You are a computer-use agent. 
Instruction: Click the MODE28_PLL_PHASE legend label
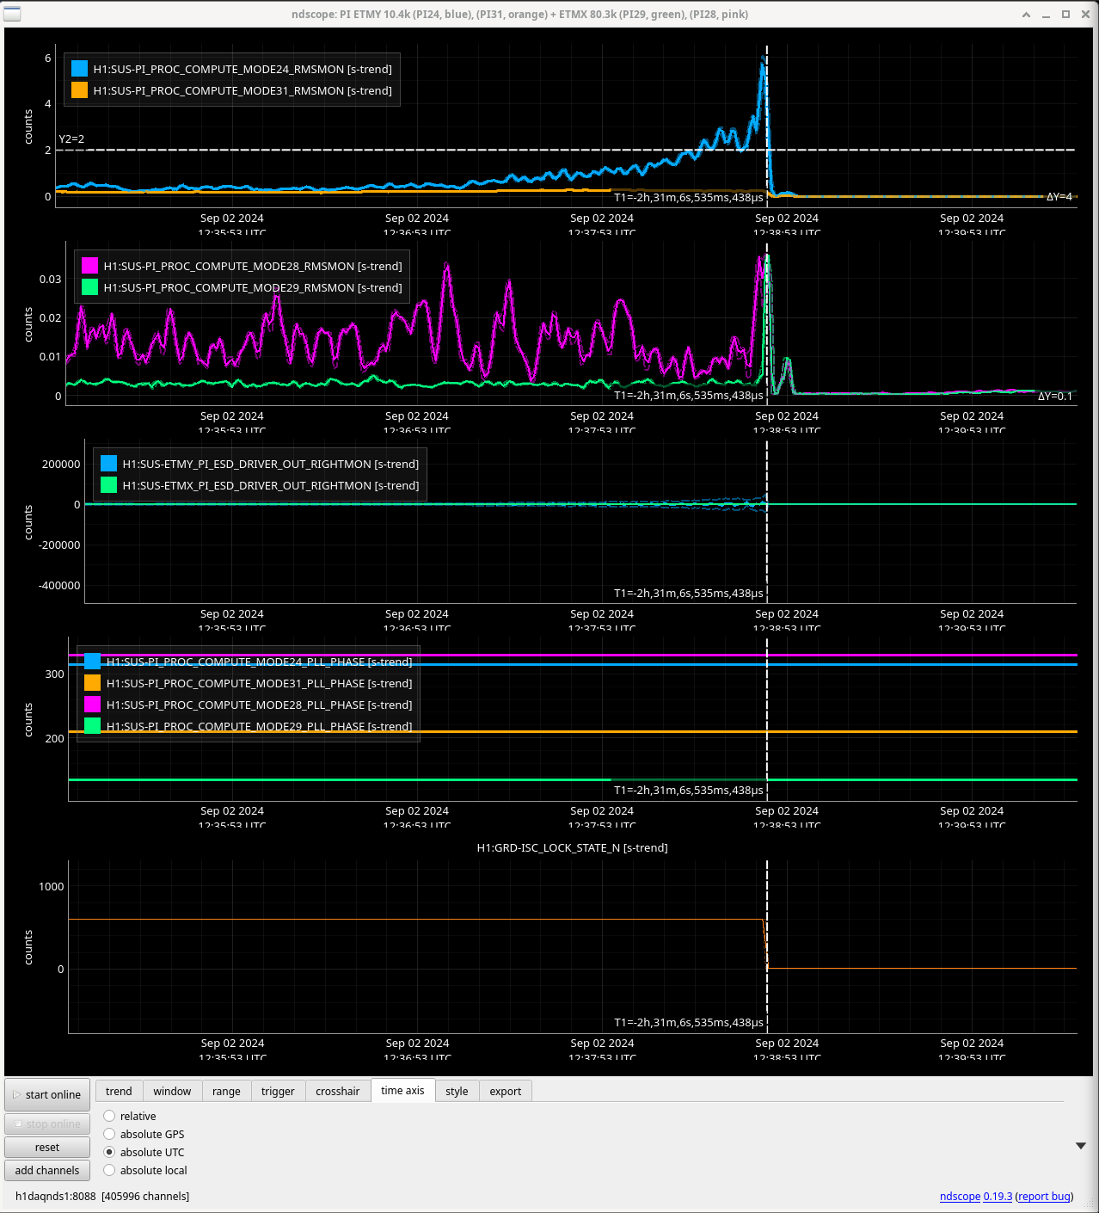tap(260, 705)
